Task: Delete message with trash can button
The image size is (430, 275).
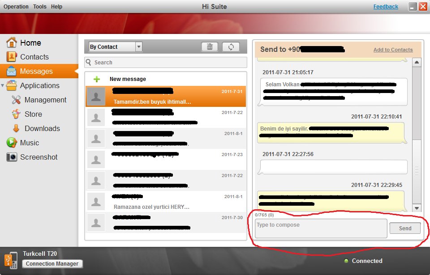Action: tap(209, 47)
